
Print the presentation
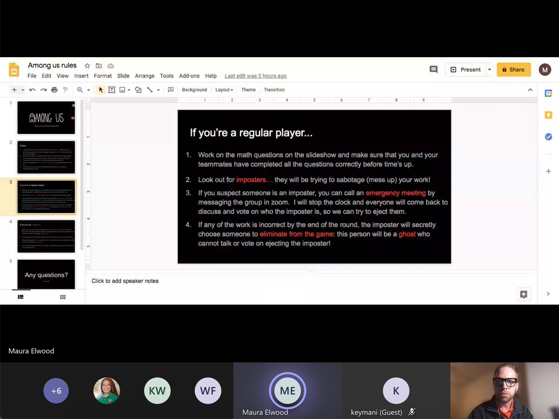(x=55, y=90)
